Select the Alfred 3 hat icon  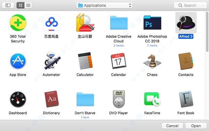[186, 23]
